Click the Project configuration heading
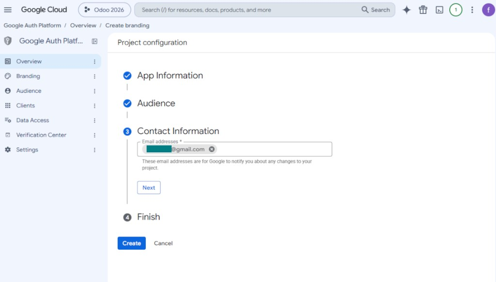The height and width of the screenshot is (282, 496). point(152,42)
